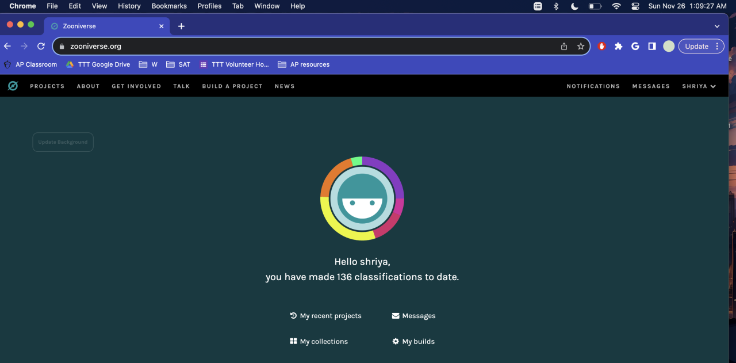The height and width of the screenshot is (363, 736).
Task: Open the Chrome profile avatar
Action: pos(669,46)
